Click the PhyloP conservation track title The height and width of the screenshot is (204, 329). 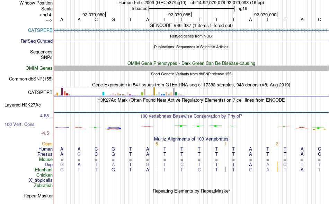point(191,116)
